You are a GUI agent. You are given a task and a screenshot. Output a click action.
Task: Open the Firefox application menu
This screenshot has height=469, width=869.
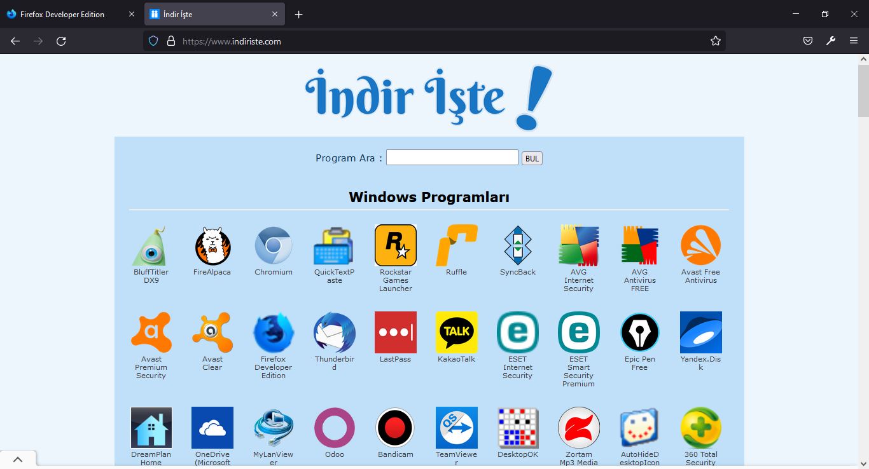pos(854,41)
